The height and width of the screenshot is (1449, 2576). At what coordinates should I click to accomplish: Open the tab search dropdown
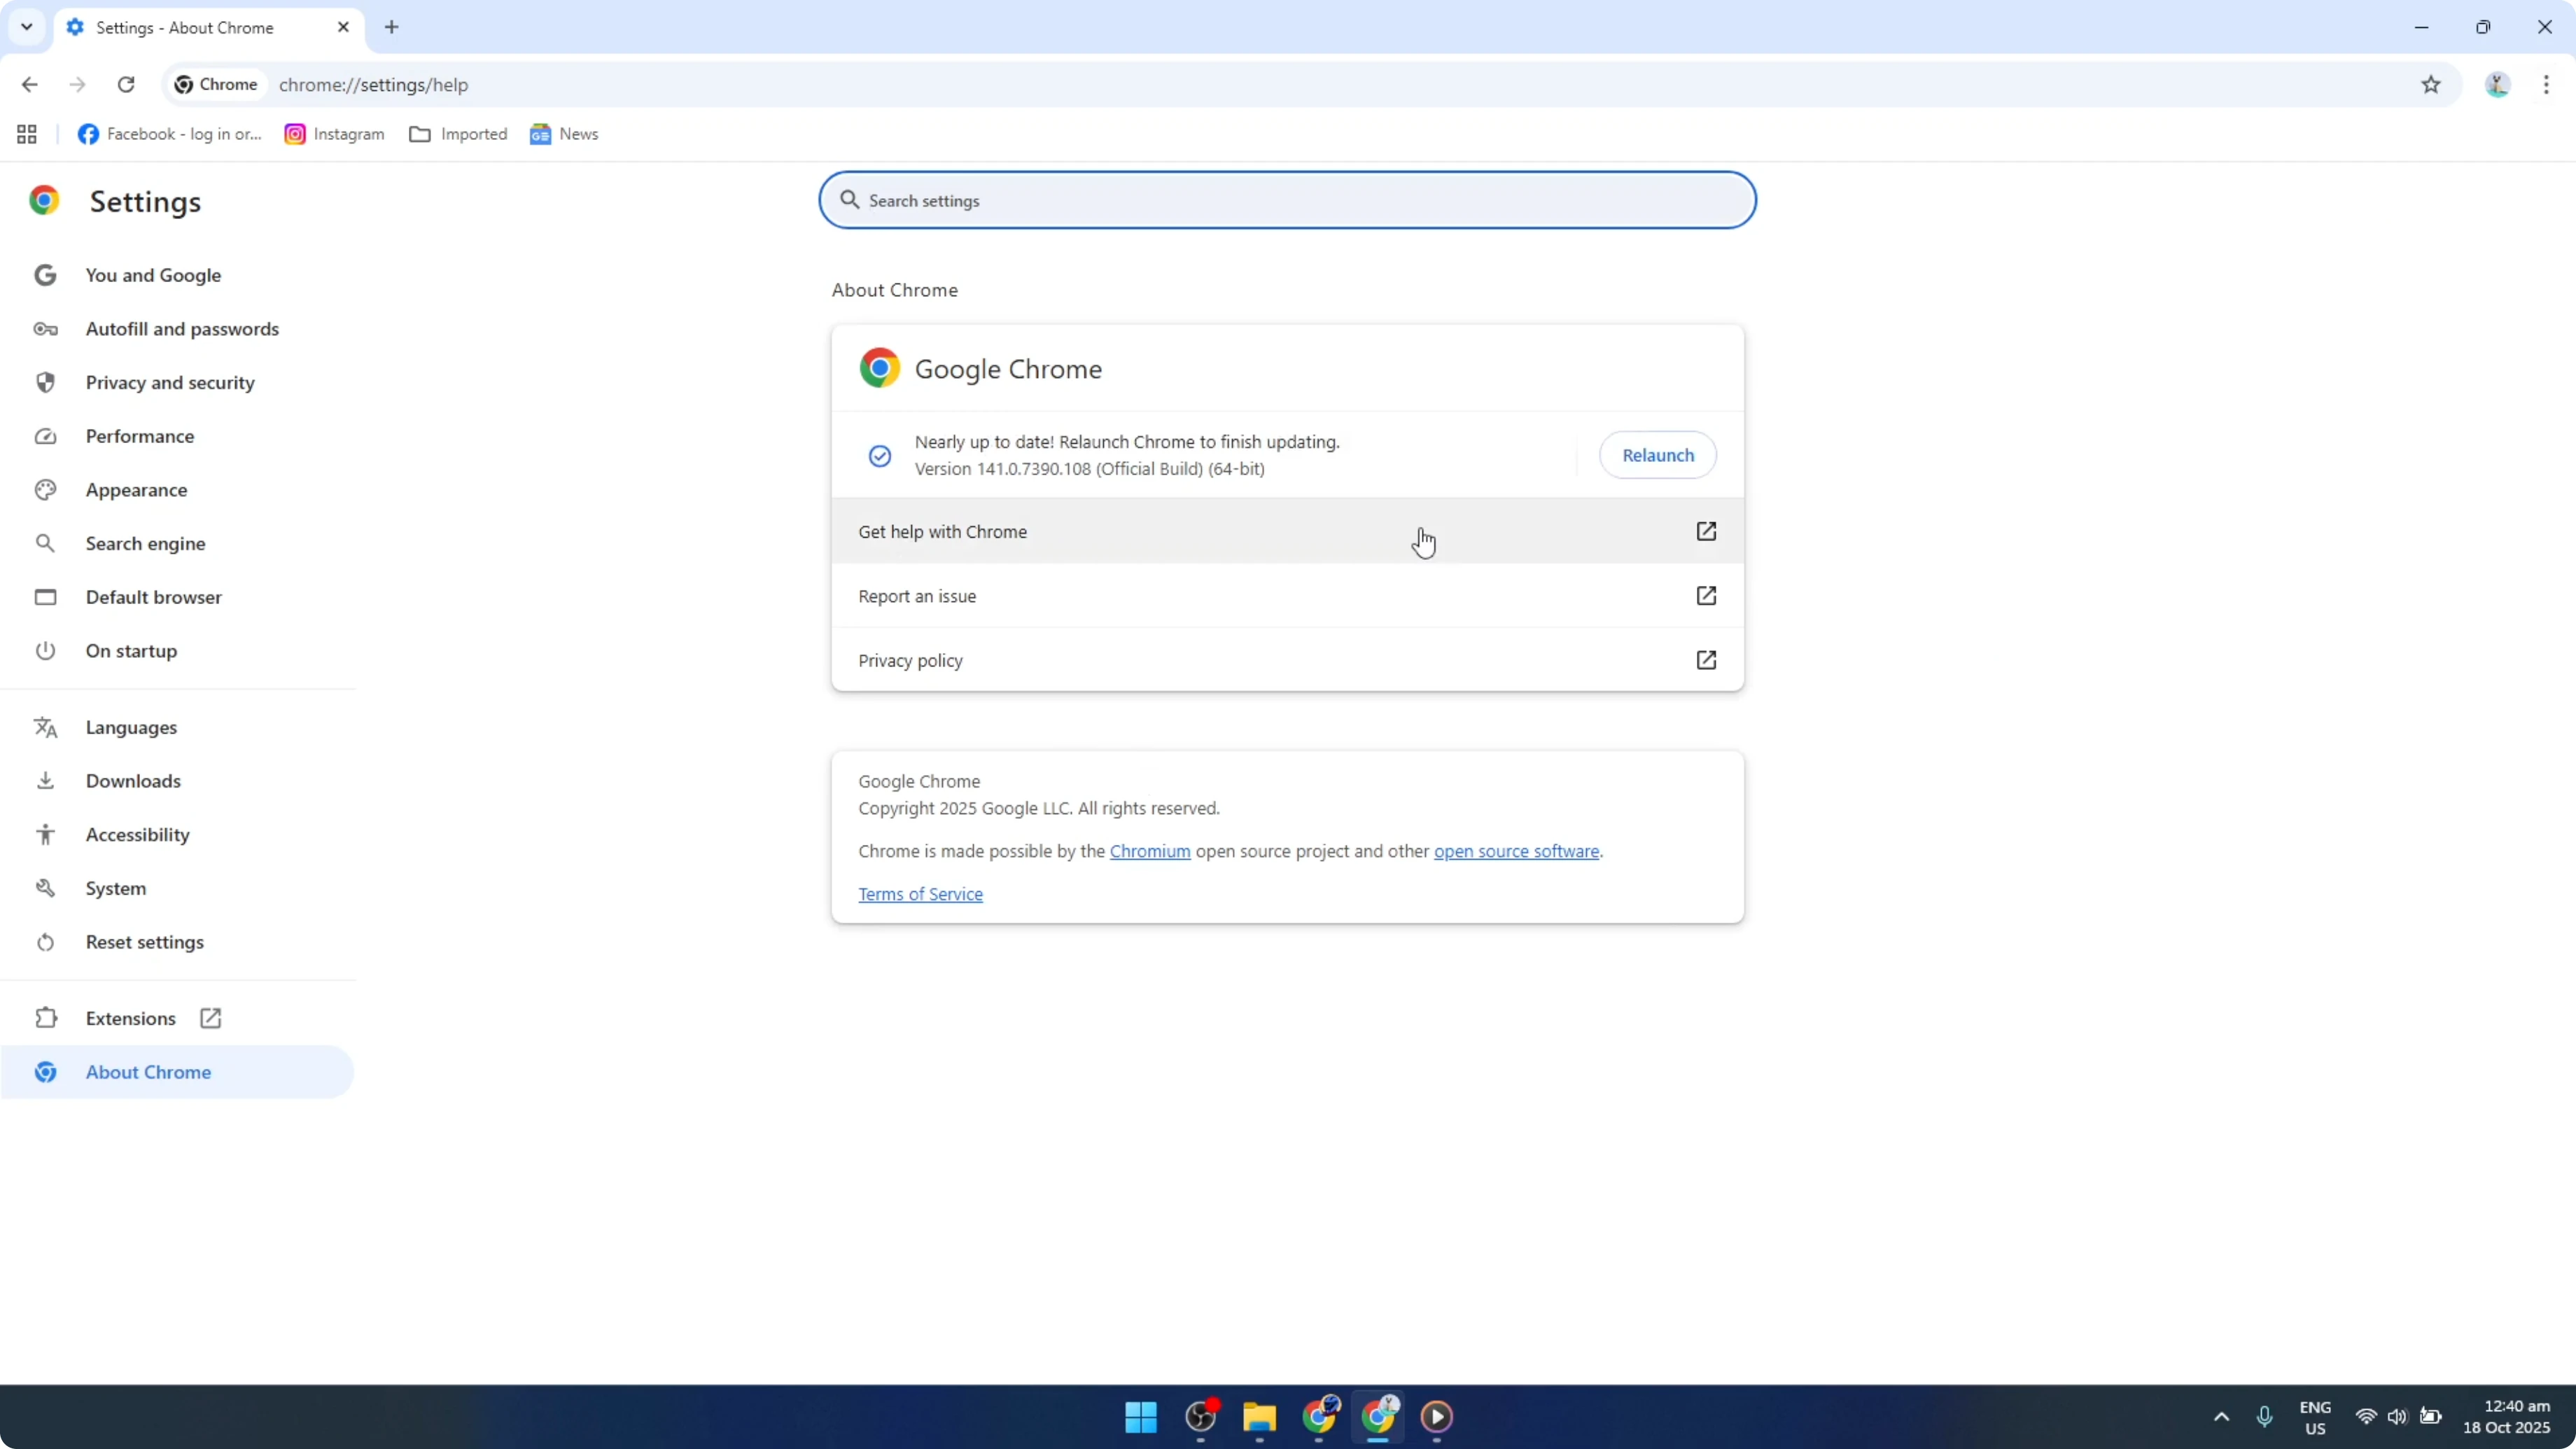(x=26, y=27)
